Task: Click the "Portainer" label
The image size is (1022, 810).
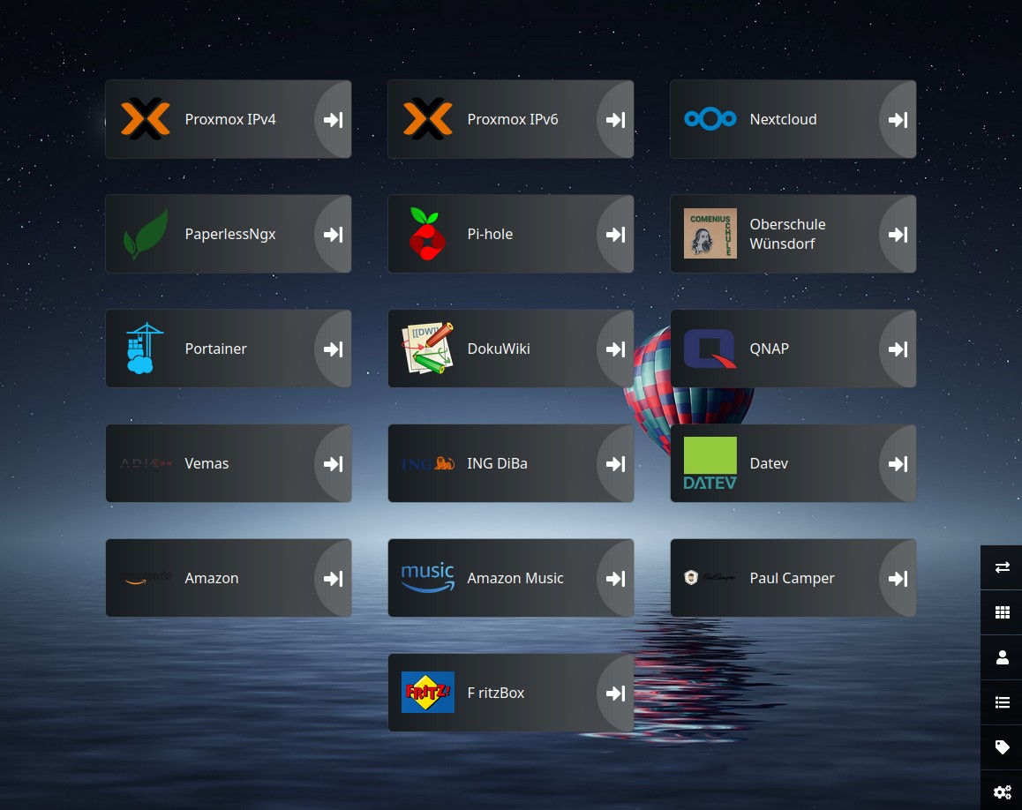Action: [x=215, y=349]
